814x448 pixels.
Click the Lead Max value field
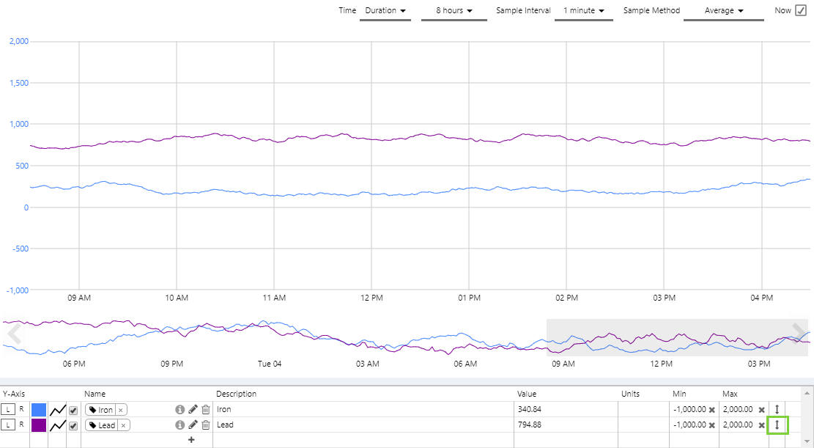click(x=739, y=425)
